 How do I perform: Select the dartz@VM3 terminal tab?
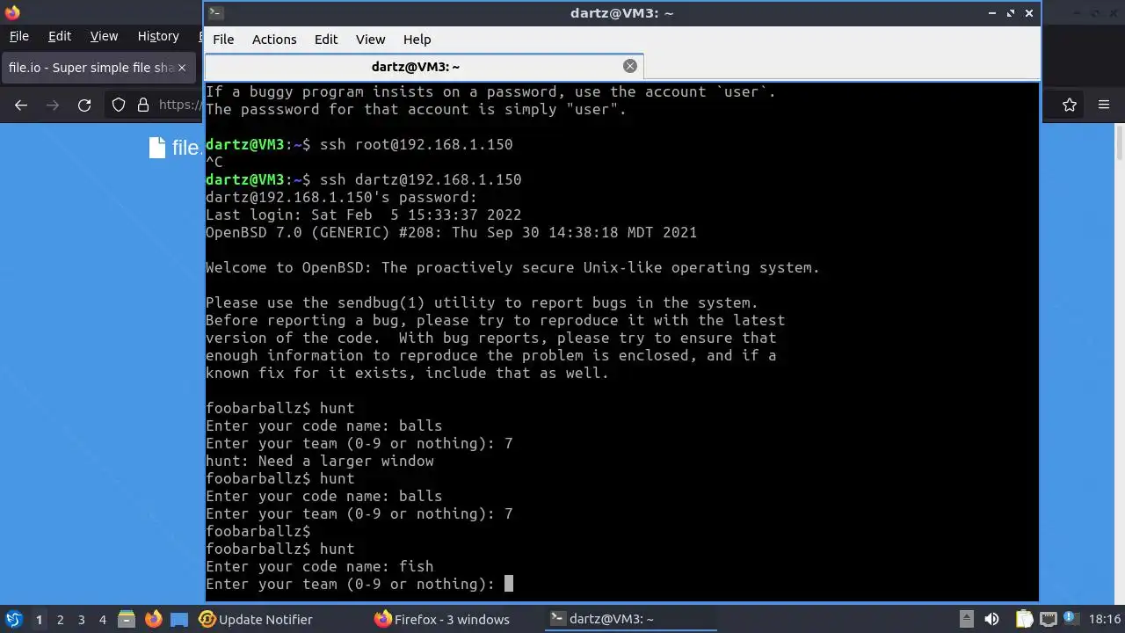(425, 67)
